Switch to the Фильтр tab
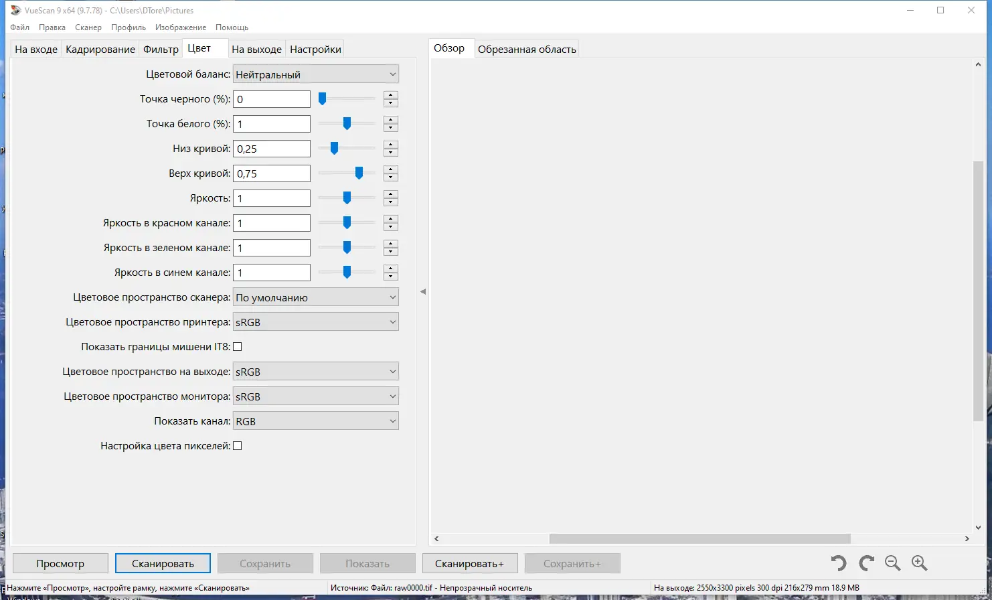The width and height of the screenshot is (992, 600). coord(161,49)
